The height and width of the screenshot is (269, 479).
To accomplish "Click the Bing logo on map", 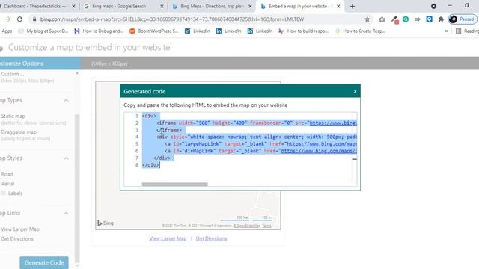I will click(106, 223).
